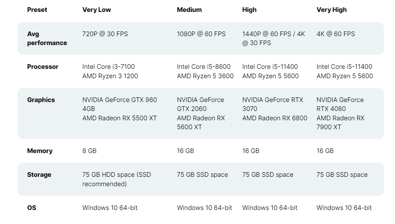Screen dimensions: 395x224
Task: Select the Graphics row label
Action: 41,100
